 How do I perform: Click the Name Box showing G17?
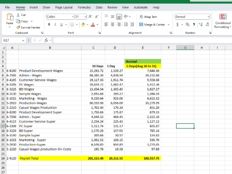coord(12,40)
